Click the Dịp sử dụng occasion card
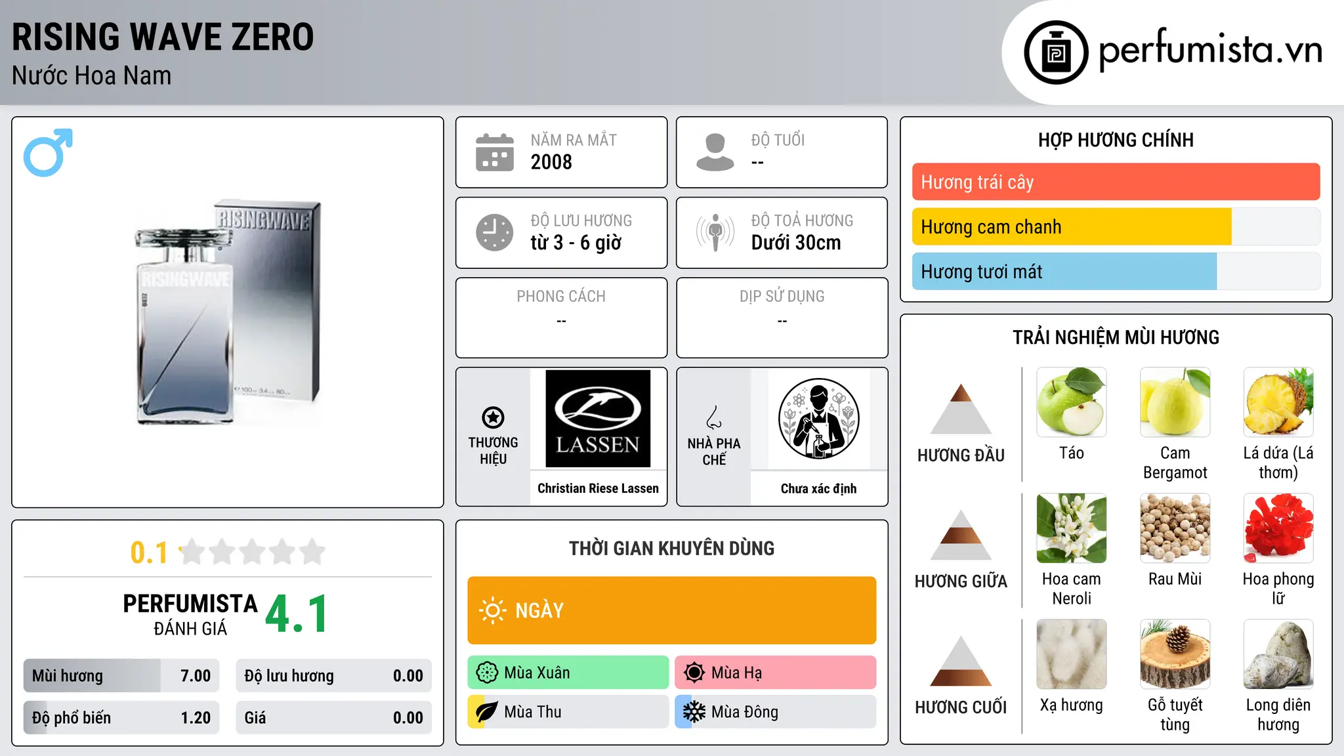The height and width of the screenshot is (756, 1344). coord(782,318)
